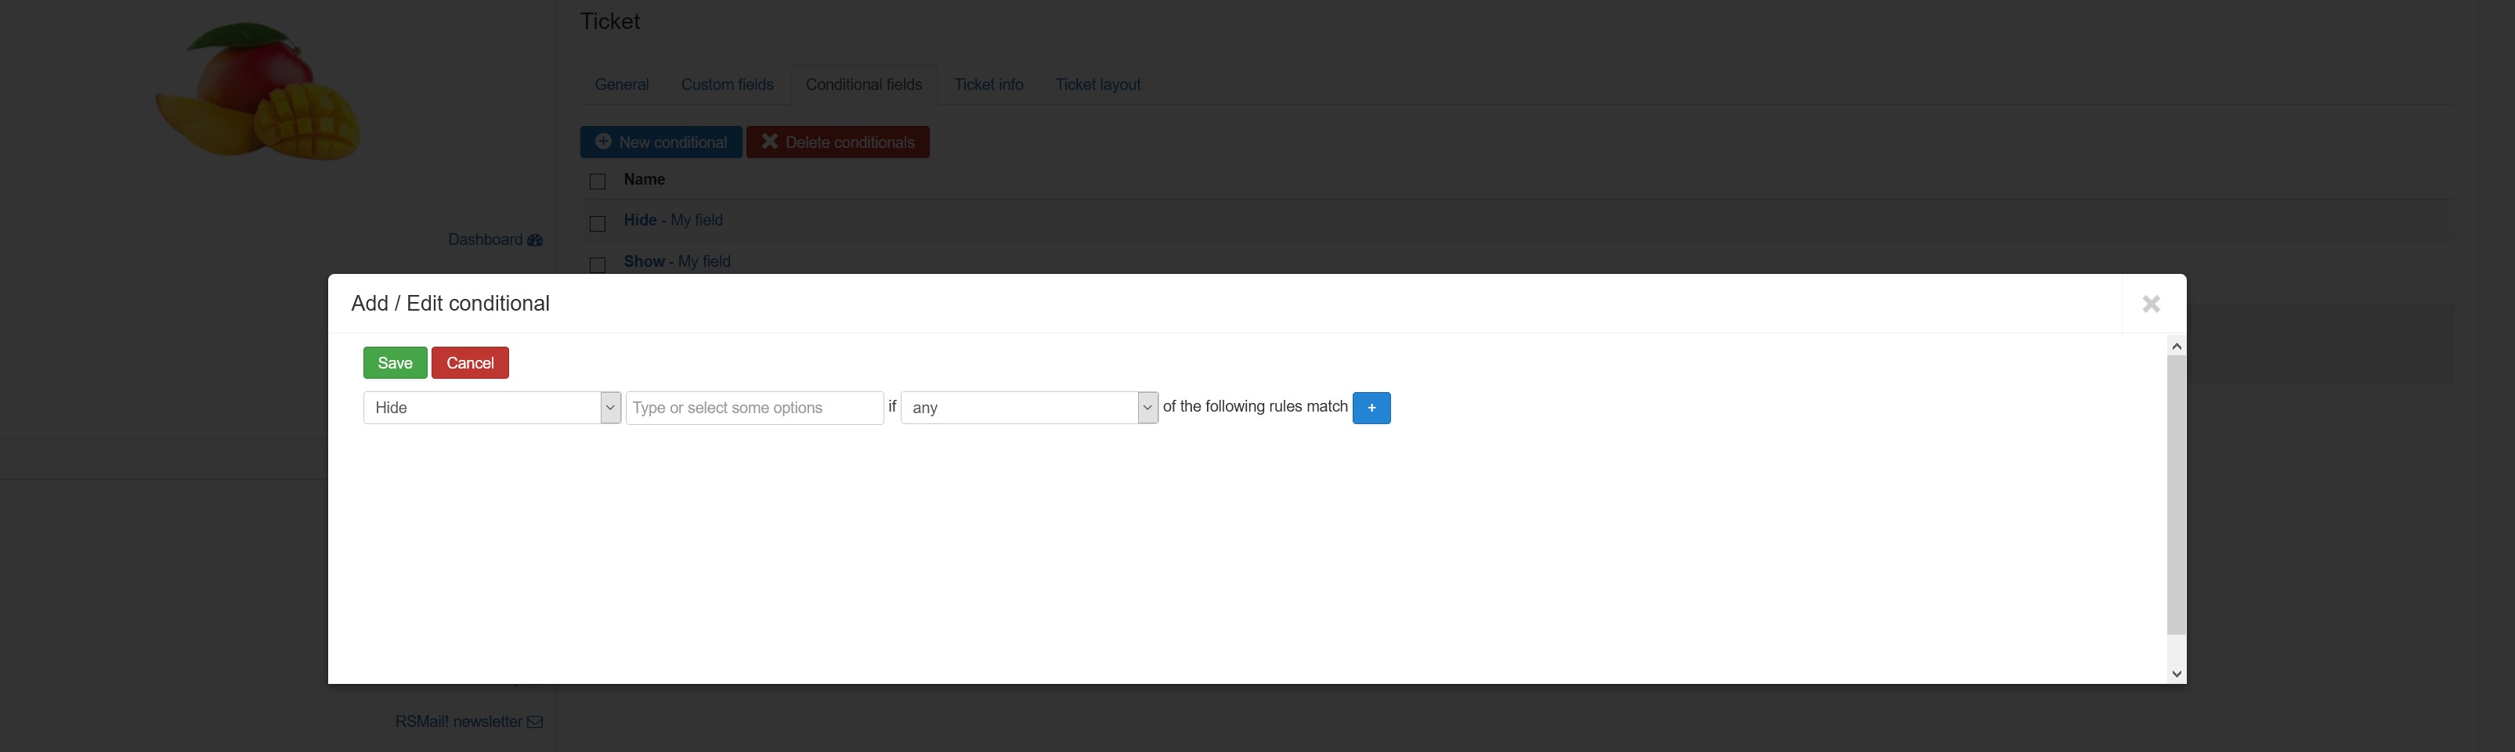Open the 'Type or select some options' field
Image resolution: width=2515 pixels, height=752 pixels.
pyautogui.click(x=753, y=408)
